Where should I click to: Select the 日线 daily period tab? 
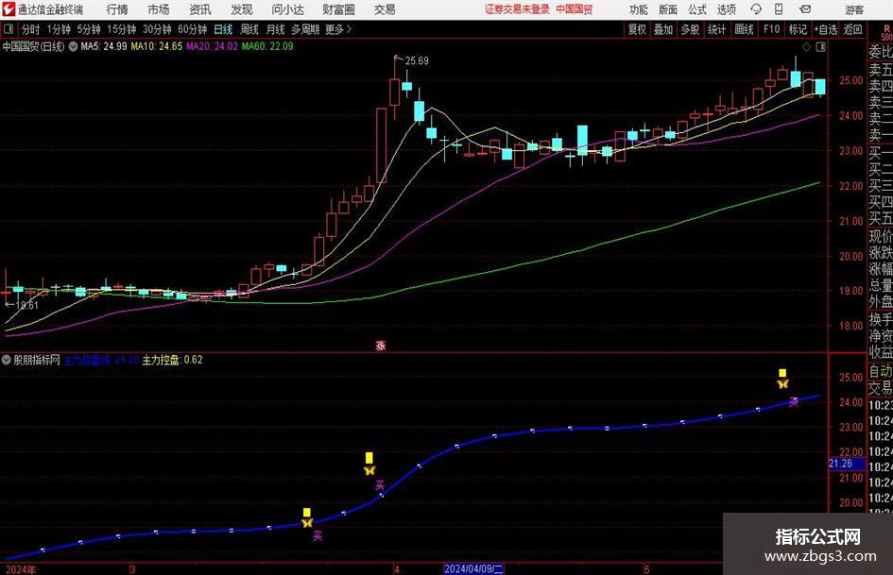223,29
